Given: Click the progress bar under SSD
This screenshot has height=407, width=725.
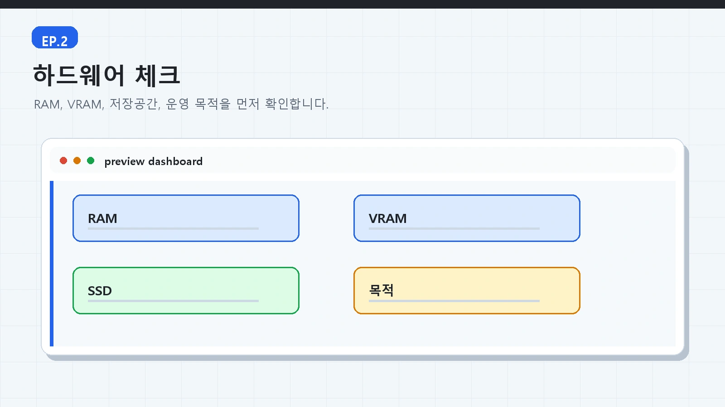Looking at the screenshot, I should [173, 301].
